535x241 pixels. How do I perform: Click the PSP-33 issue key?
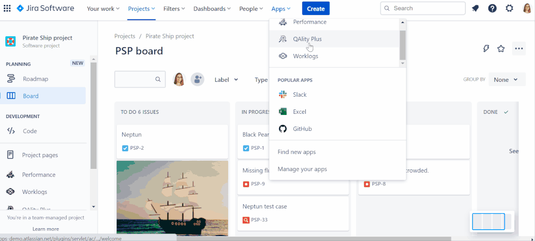[259, 220]
